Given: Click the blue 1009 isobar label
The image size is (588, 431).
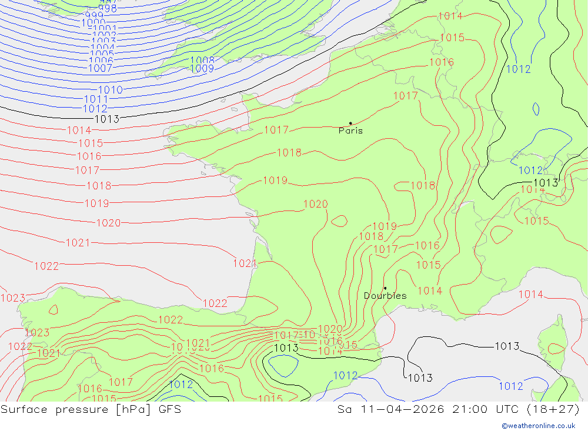Looking at the screenshot, I should tap(202, 69).
